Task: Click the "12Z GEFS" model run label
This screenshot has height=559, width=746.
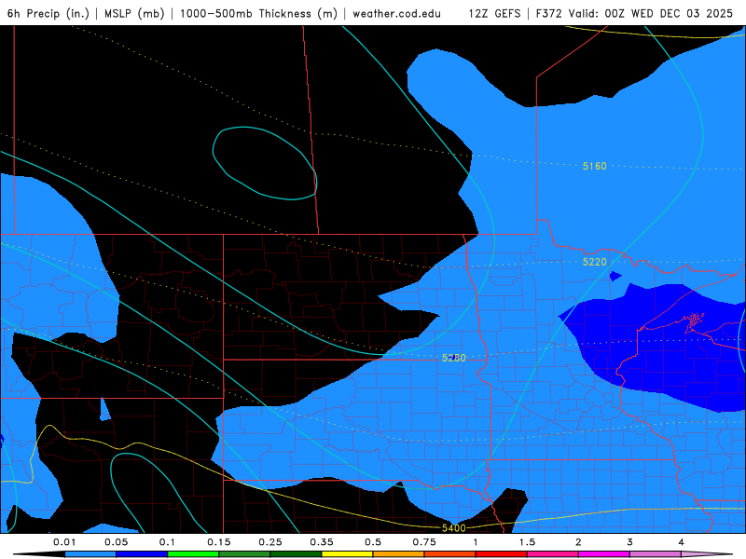Action: click(x=495, y=13)
